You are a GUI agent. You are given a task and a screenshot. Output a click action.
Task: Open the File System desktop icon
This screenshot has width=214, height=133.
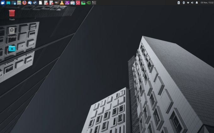point(12,31)
